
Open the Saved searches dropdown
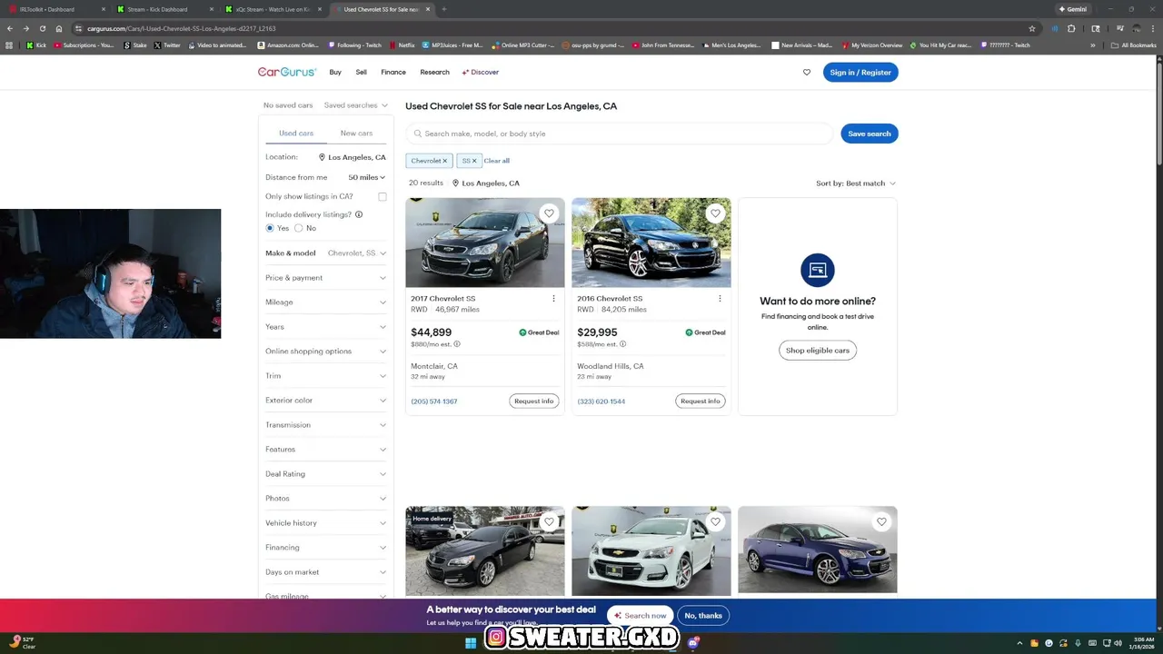pyautogui.click(x=356, y=105)
